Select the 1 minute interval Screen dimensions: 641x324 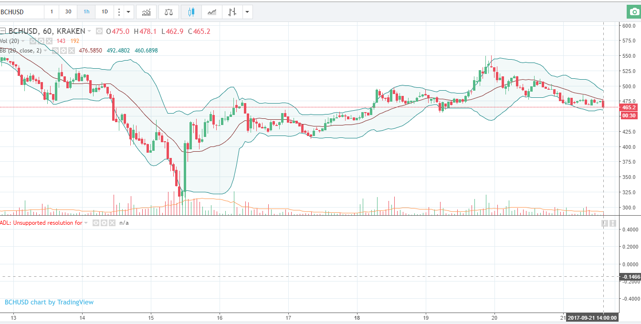point(52,12)
